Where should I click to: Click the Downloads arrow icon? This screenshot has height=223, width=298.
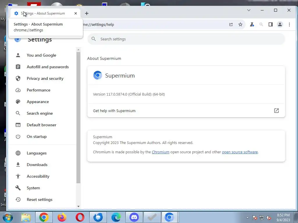point(18,165)
